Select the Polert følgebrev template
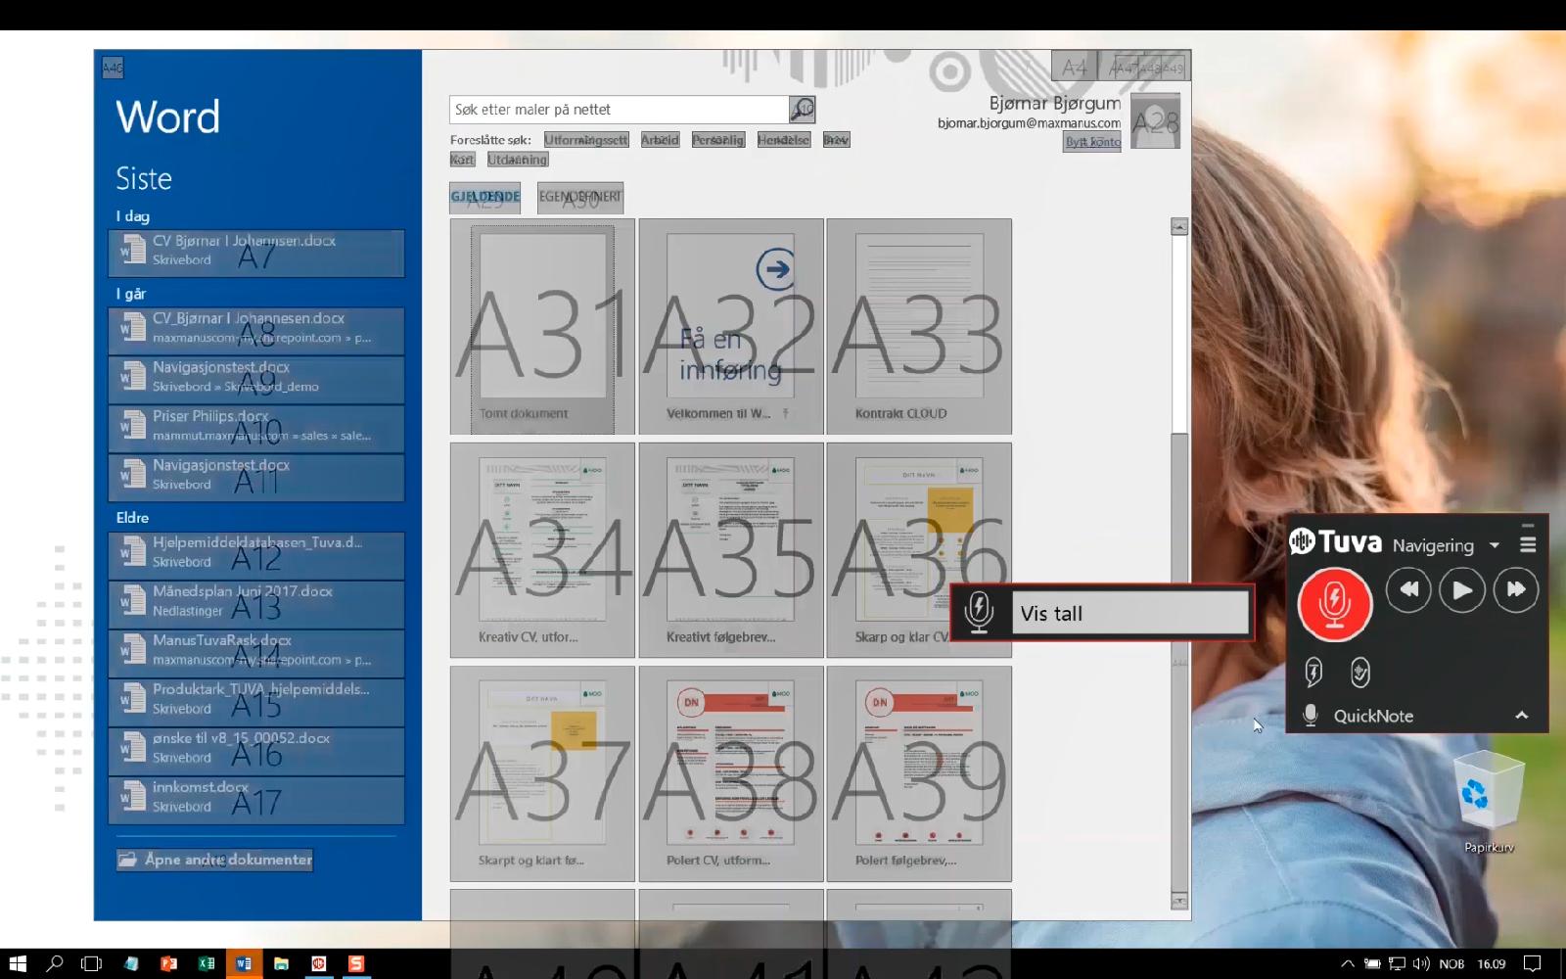The height and width of the screenshot is (979, 1566). (919, 773)
